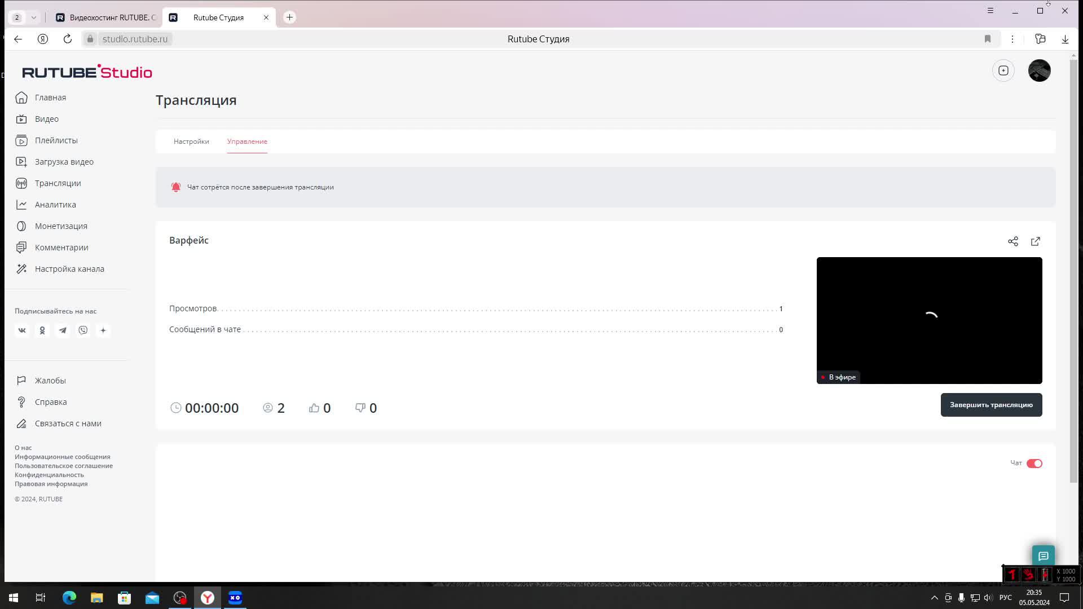
Task: Open the profile avatar menu
Action: point(1040,70)
